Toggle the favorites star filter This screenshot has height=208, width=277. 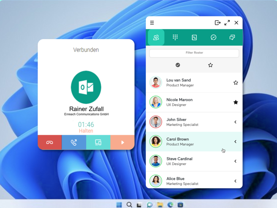(210, 65)
